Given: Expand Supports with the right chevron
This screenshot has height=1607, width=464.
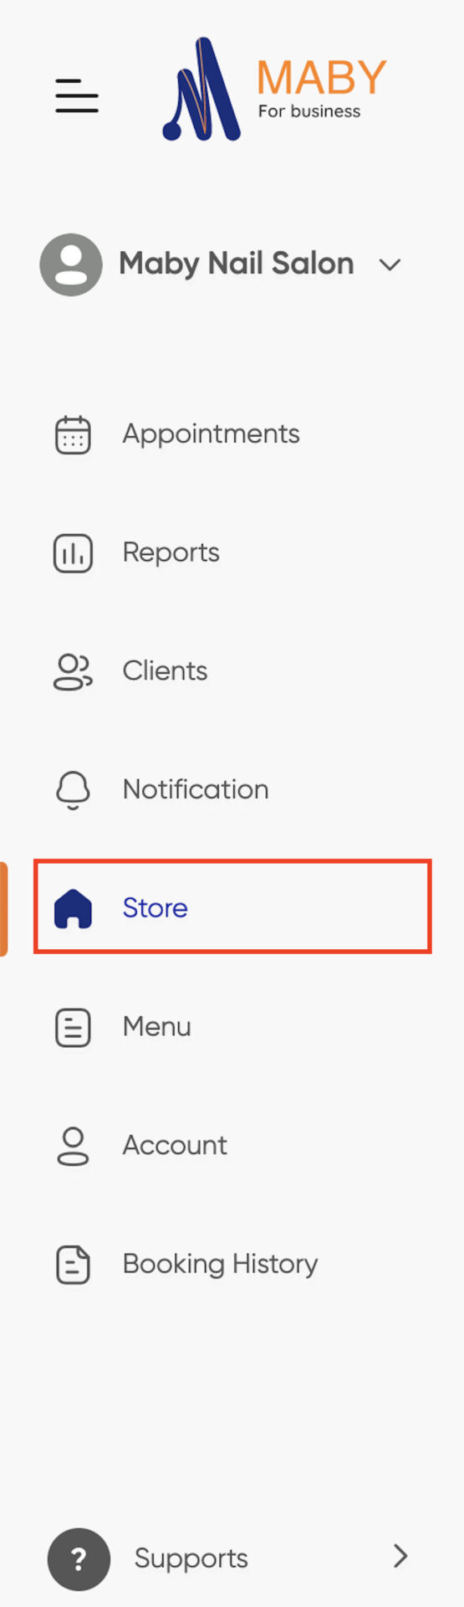Looking at the screenshot, I should point(400,1556).
